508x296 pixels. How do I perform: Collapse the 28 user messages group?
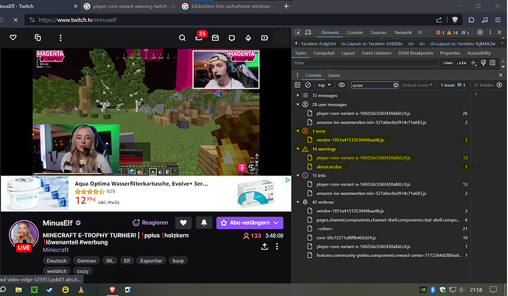coord(297,105)
